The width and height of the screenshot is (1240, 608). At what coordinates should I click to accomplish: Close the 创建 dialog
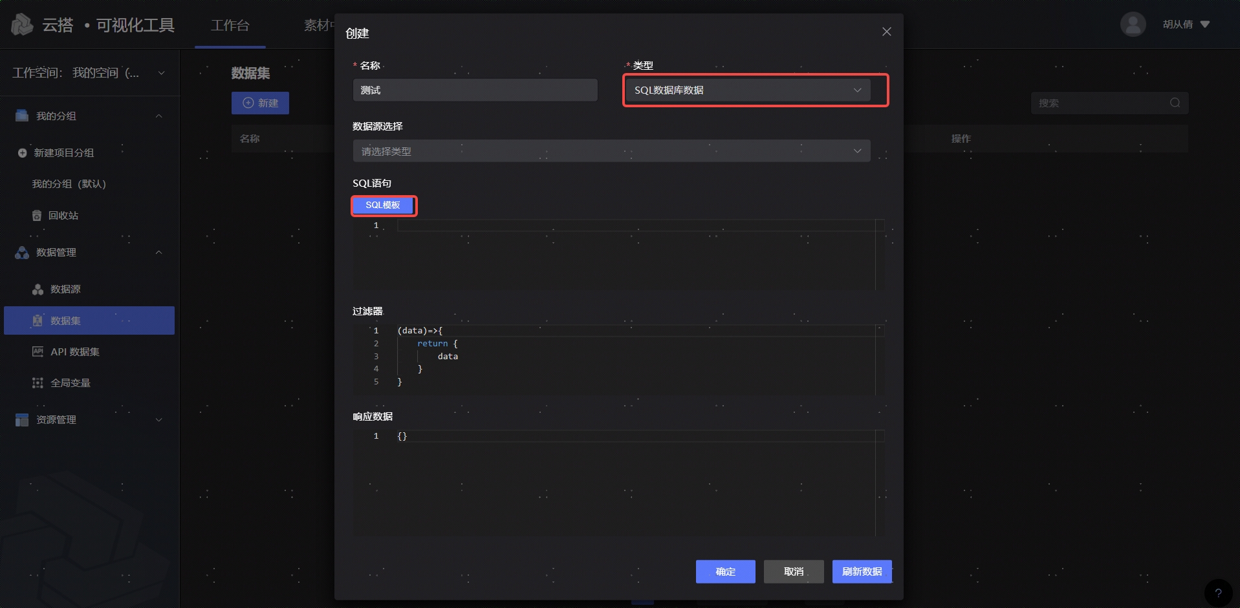click(886, 32)
